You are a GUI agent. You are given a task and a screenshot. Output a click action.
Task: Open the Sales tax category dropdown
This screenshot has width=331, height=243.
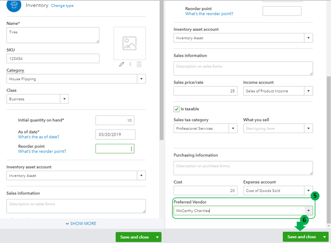[x=233, y=128]
